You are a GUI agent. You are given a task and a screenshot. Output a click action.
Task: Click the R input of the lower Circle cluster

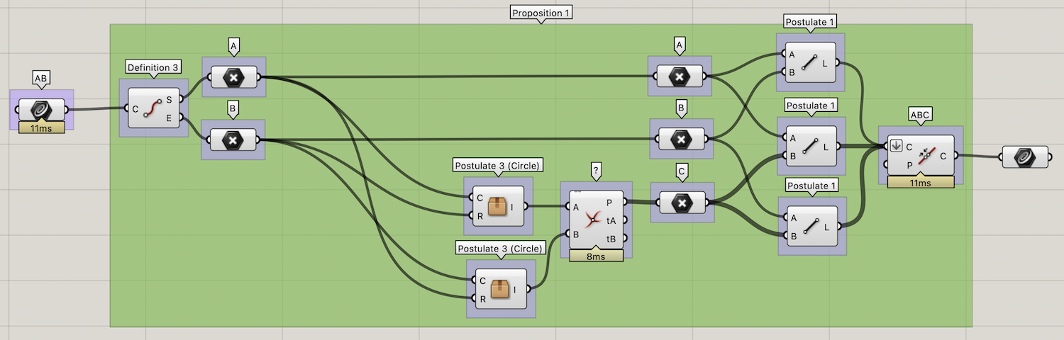(482, 298)
